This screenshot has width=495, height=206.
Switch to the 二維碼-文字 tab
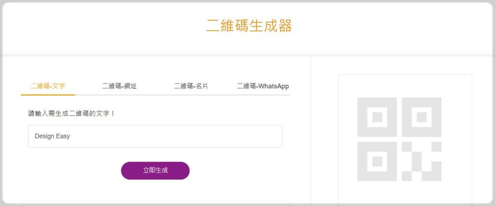(x=48, y=86)
